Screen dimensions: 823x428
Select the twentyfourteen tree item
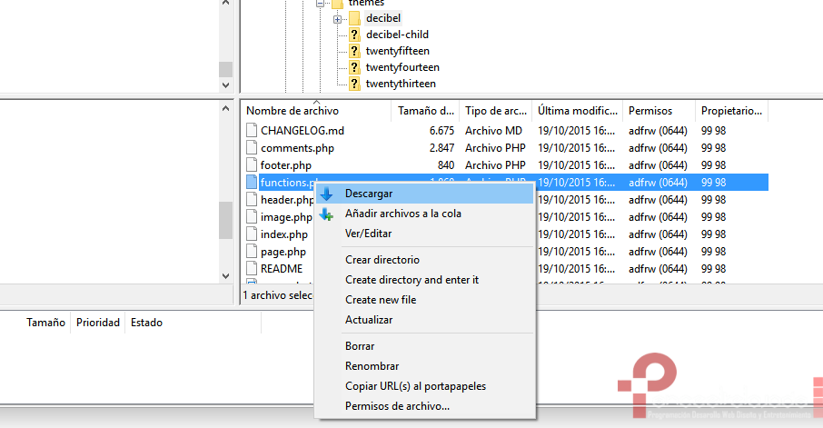point(402,67)
